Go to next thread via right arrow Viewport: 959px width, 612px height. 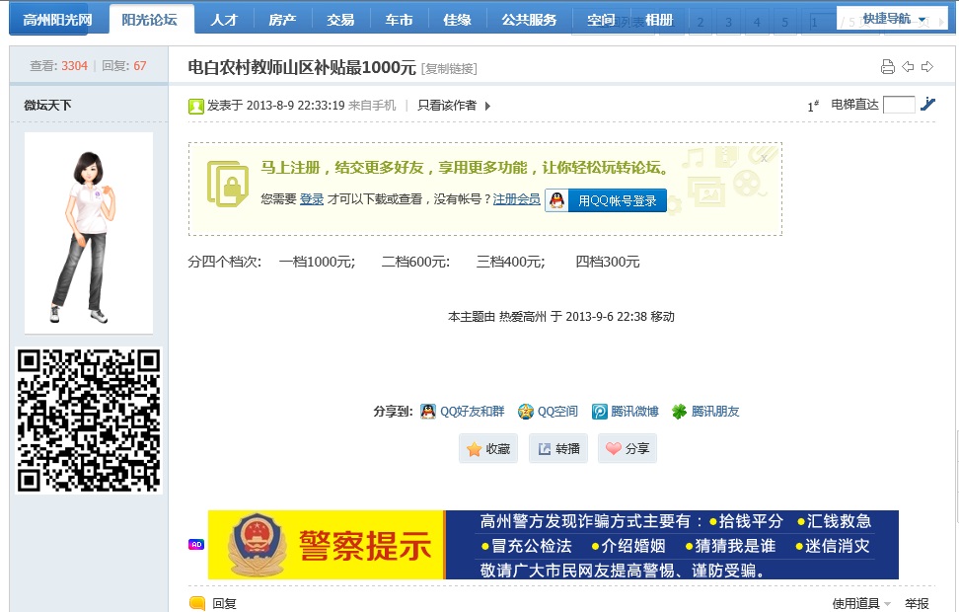(927, 67)
